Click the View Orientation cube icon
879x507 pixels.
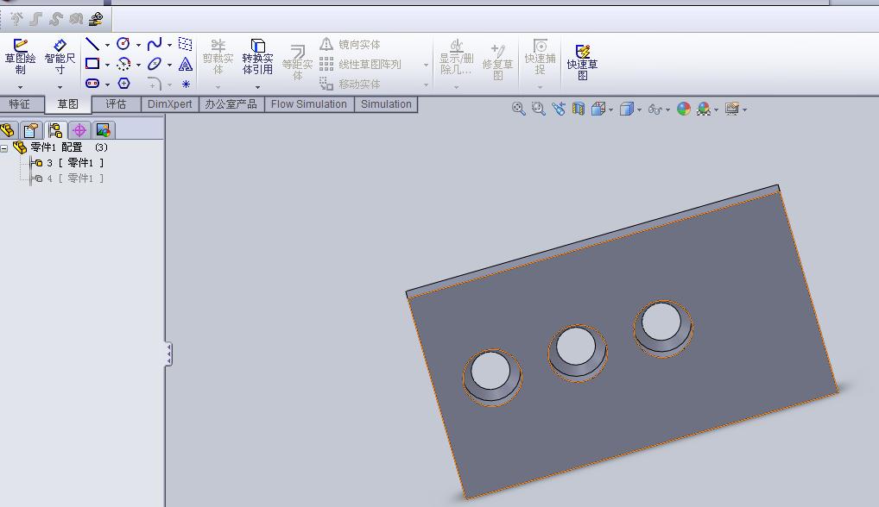pos(598,109)
